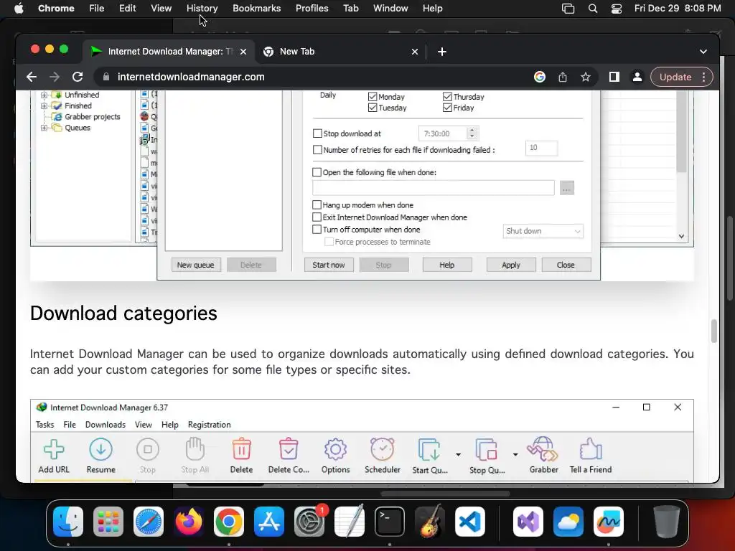Click the Help button in scheduler dialog
The image size is (735, 551).
point(446,265)
